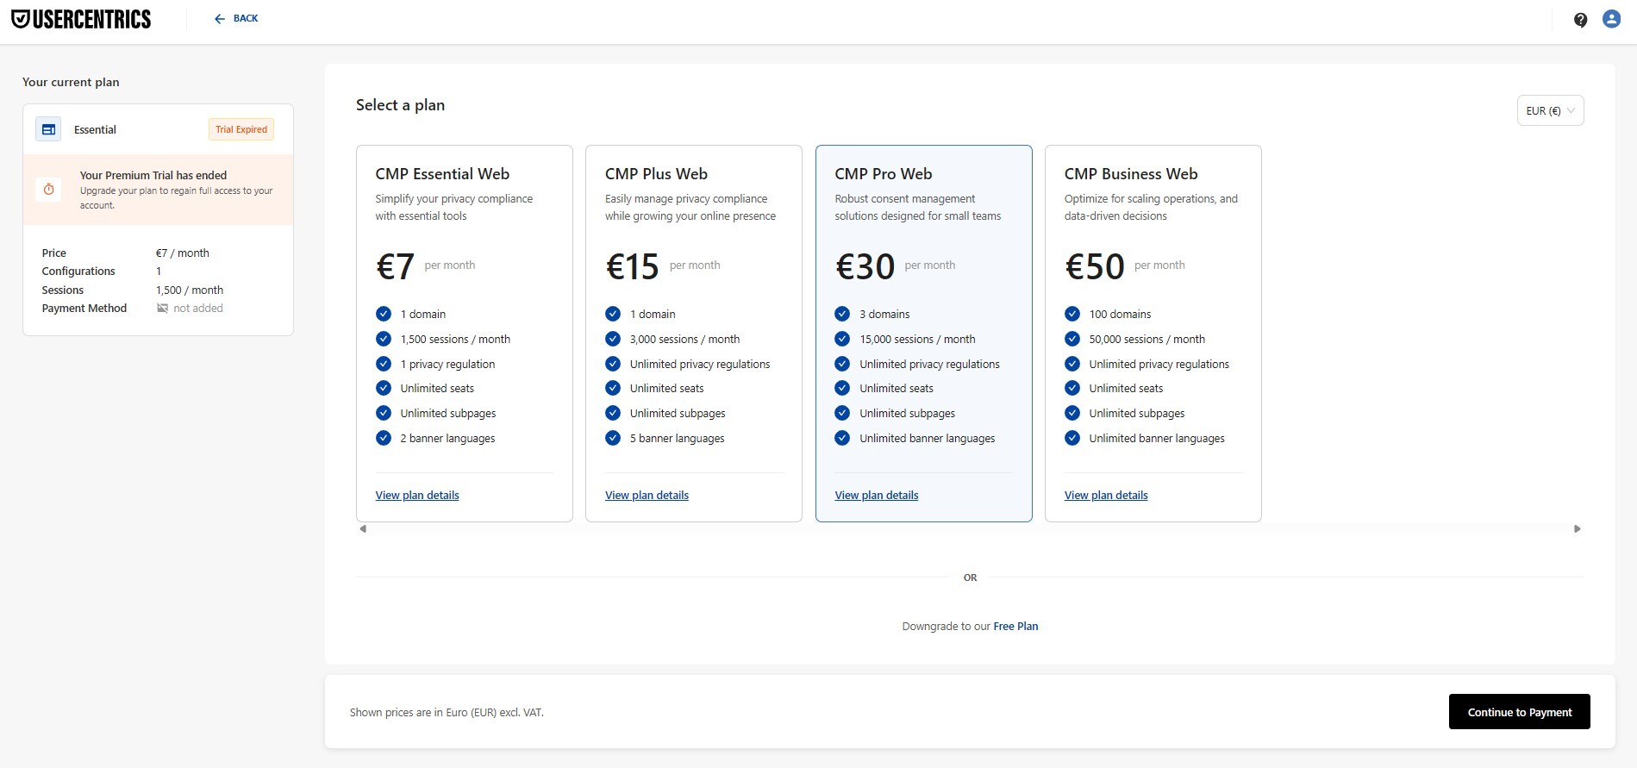Click checkmark beside 3 domains
The height and width of the screenshot is (768, 1637).
[x=842, y=314]
